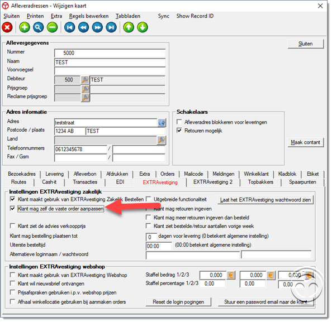Open the Debiteur lookup magnifier

coord(85,80)
